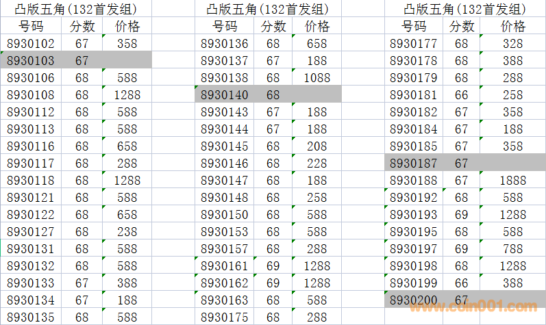Select the price 658 next to 8930136
546x325 pixels.
[x=317, y=44]
